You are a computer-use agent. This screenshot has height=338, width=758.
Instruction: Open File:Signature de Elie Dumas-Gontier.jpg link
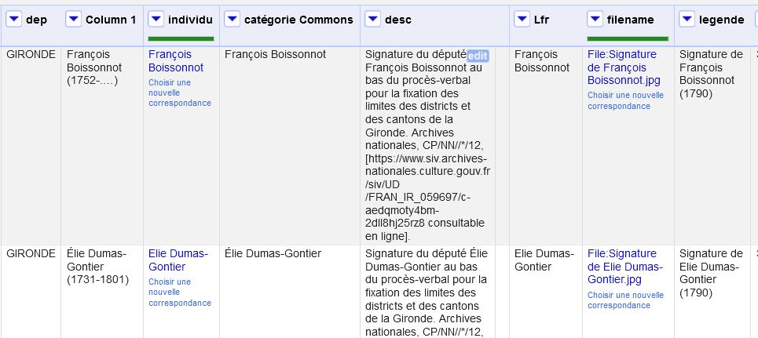pyautogui.click(x=621, y=267)
